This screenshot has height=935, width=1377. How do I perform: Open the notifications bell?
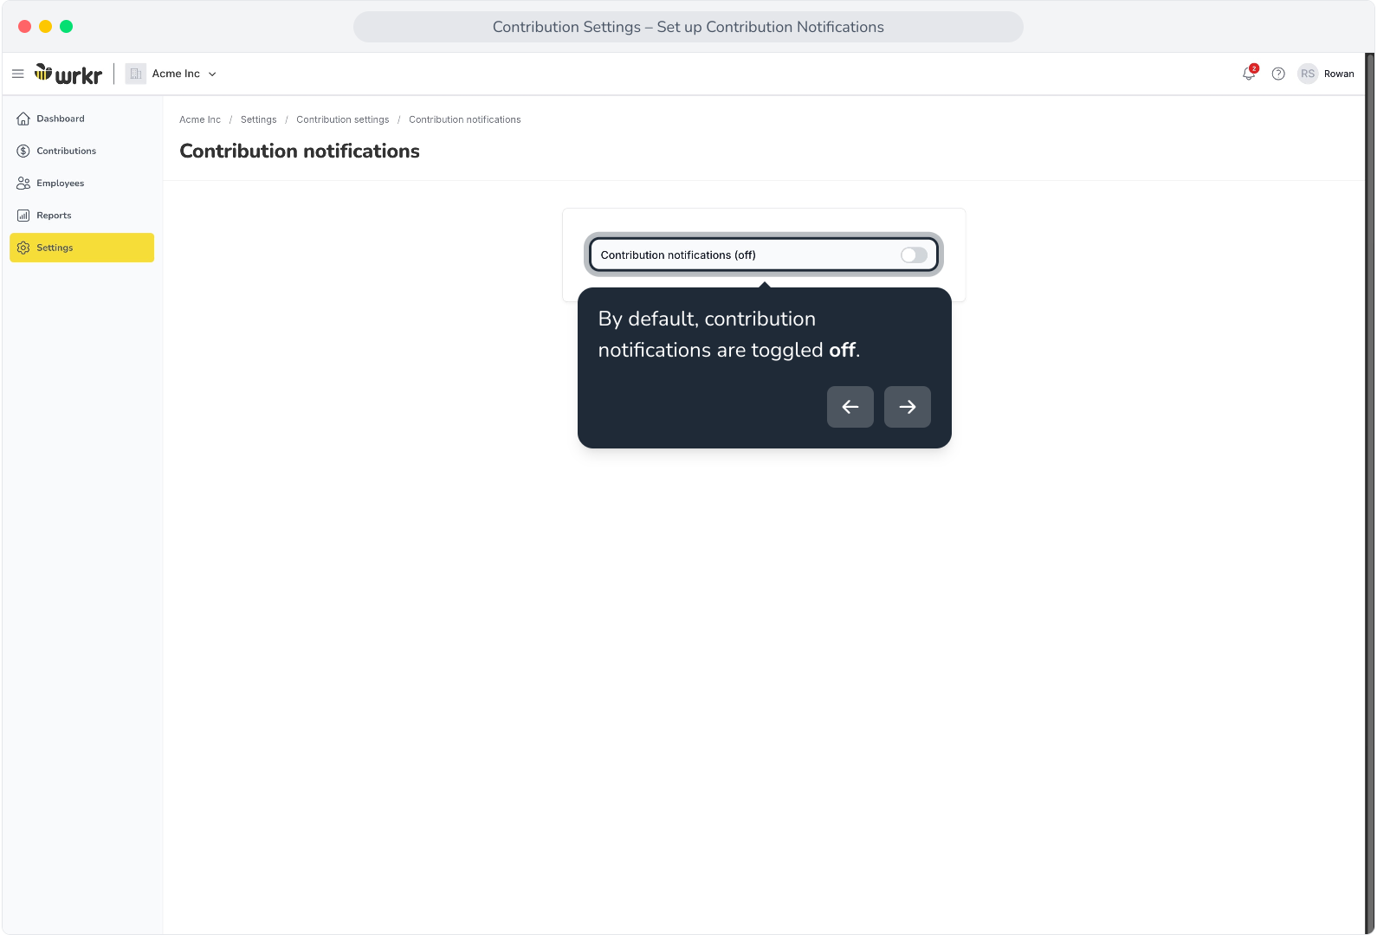pos(1249,74)
